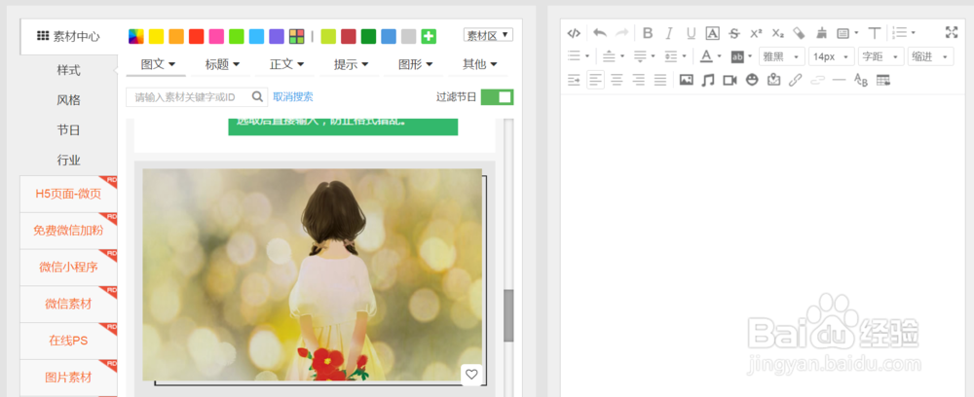Click the format brush icon
The width and height of the screenshot is (974, 397).
pos(821,33)
